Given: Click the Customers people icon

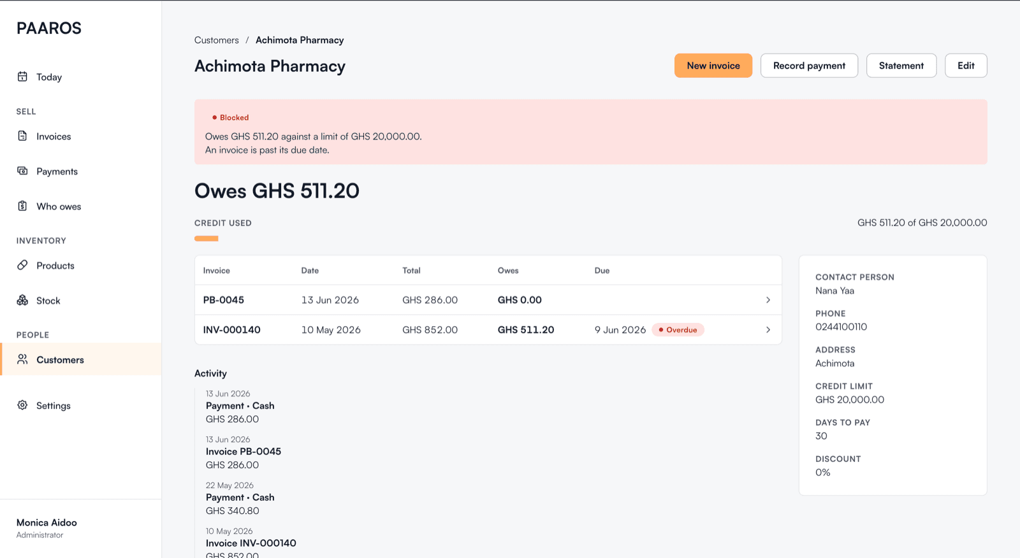Looking at the screenshot, I should point(22,359).
